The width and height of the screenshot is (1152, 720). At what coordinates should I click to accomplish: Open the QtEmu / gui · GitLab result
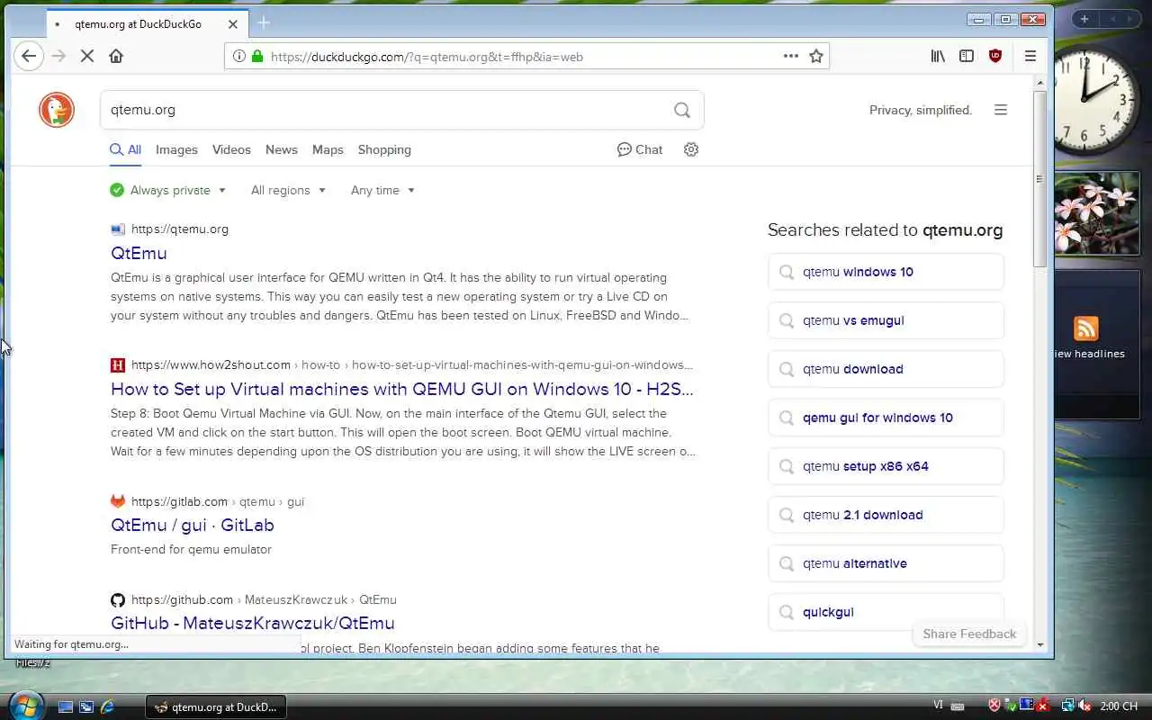click(x=193, y=525)
